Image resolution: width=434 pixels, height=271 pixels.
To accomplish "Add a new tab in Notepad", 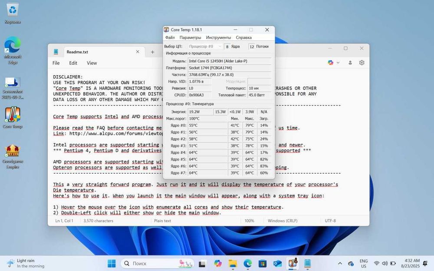I will pos(152,52).
